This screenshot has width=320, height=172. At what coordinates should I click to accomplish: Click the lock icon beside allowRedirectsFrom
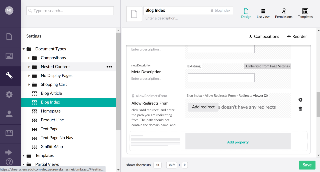(133, 96)
